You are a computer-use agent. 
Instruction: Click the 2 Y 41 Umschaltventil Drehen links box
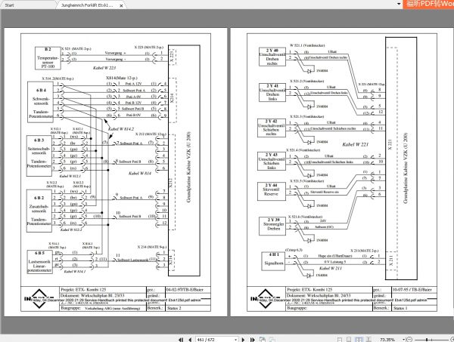pyautogui.click(x=272, y=92)
